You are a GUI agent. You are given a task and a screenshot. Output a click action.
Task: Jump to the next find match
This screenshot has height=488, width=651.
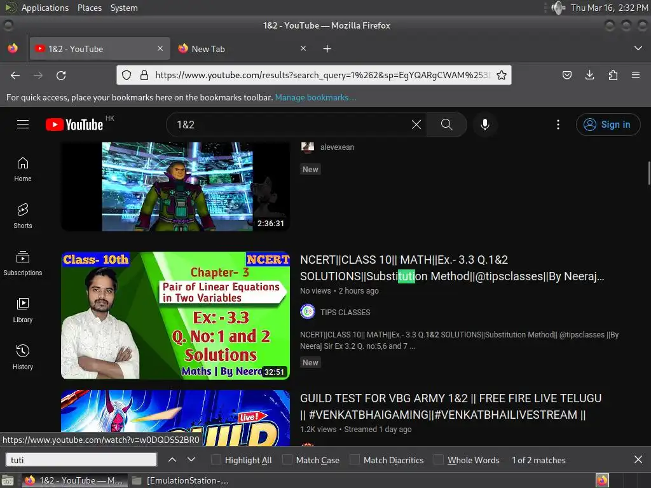pos(191,460)
